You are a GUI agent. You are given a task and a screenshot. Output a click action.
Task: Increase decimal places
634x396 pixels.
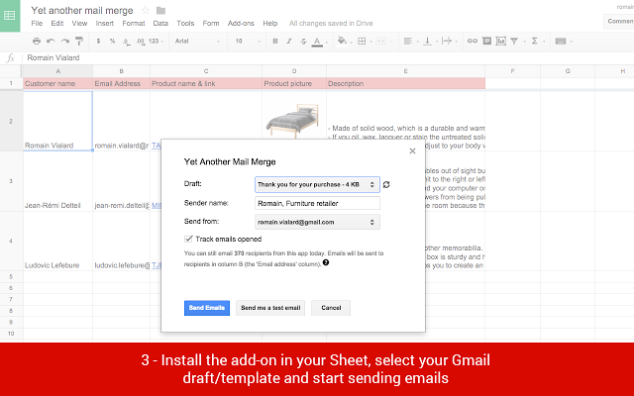141,42
